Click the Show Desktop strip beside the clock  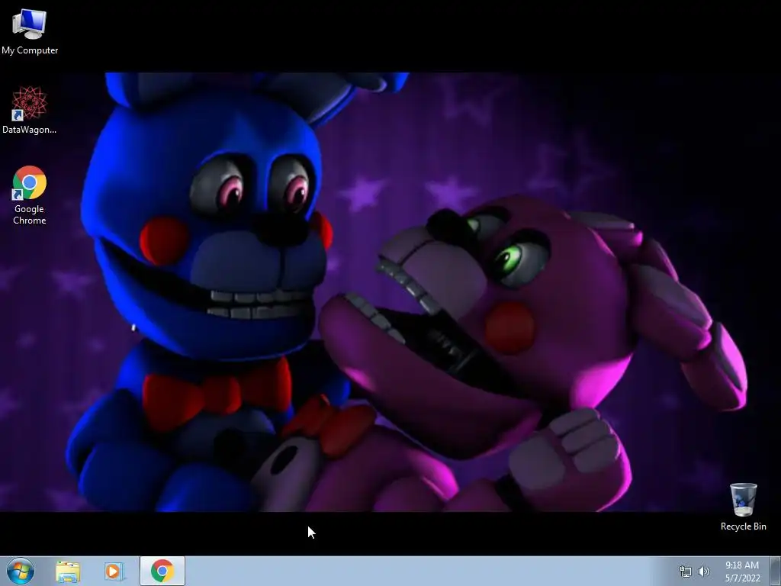click(776, 571)
